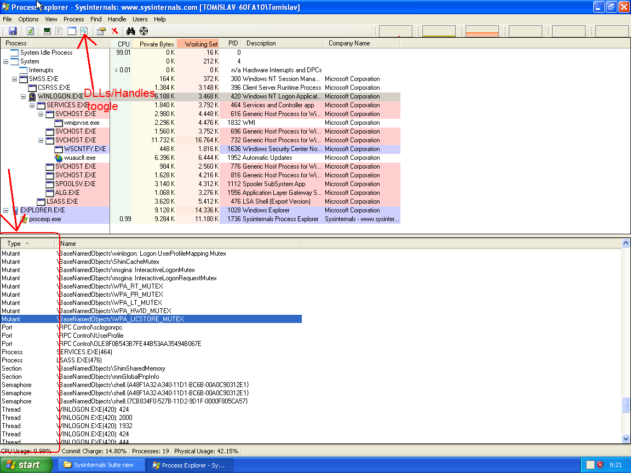Select the SERVICES.EXE(464) process handle

(151, 352)
